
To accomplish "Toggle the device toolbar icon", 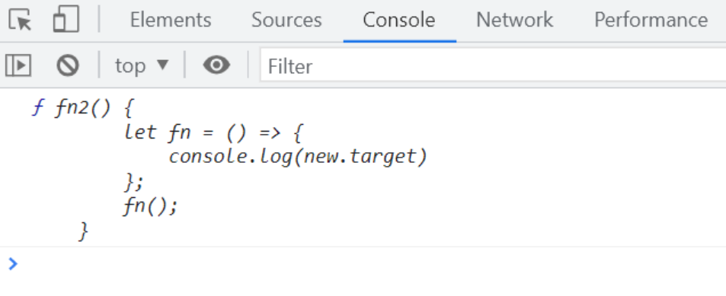I will (x=66, y=20).
